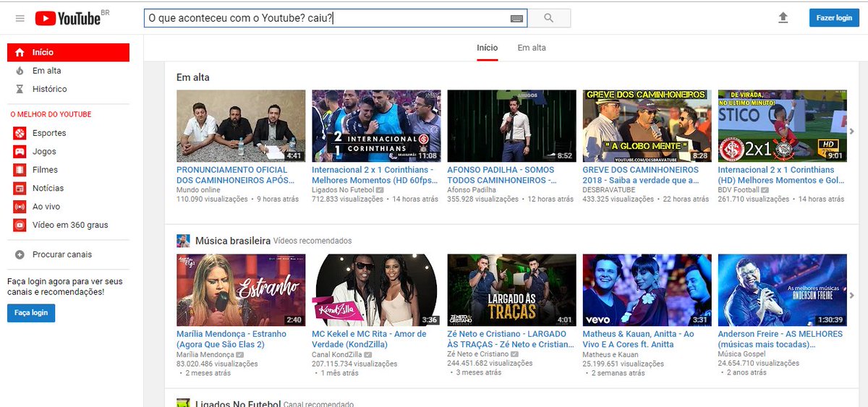This screenshot has height=407, width=868.
Task: Open the Música Gospel channel link
Action: 741,355
